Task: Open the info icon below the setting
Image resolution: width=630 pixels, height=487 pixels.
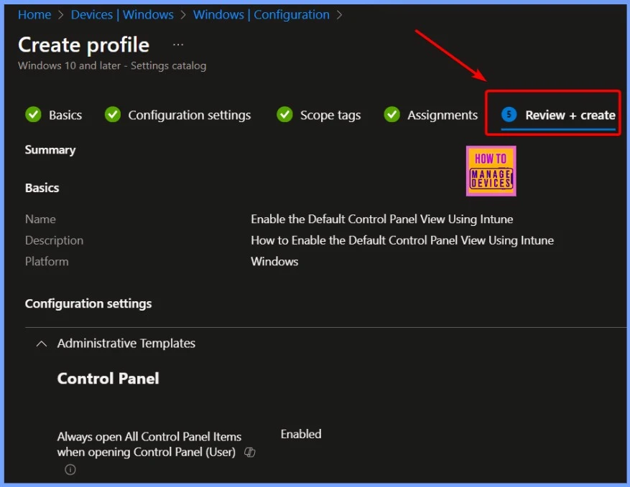Action: coord(70,469)
